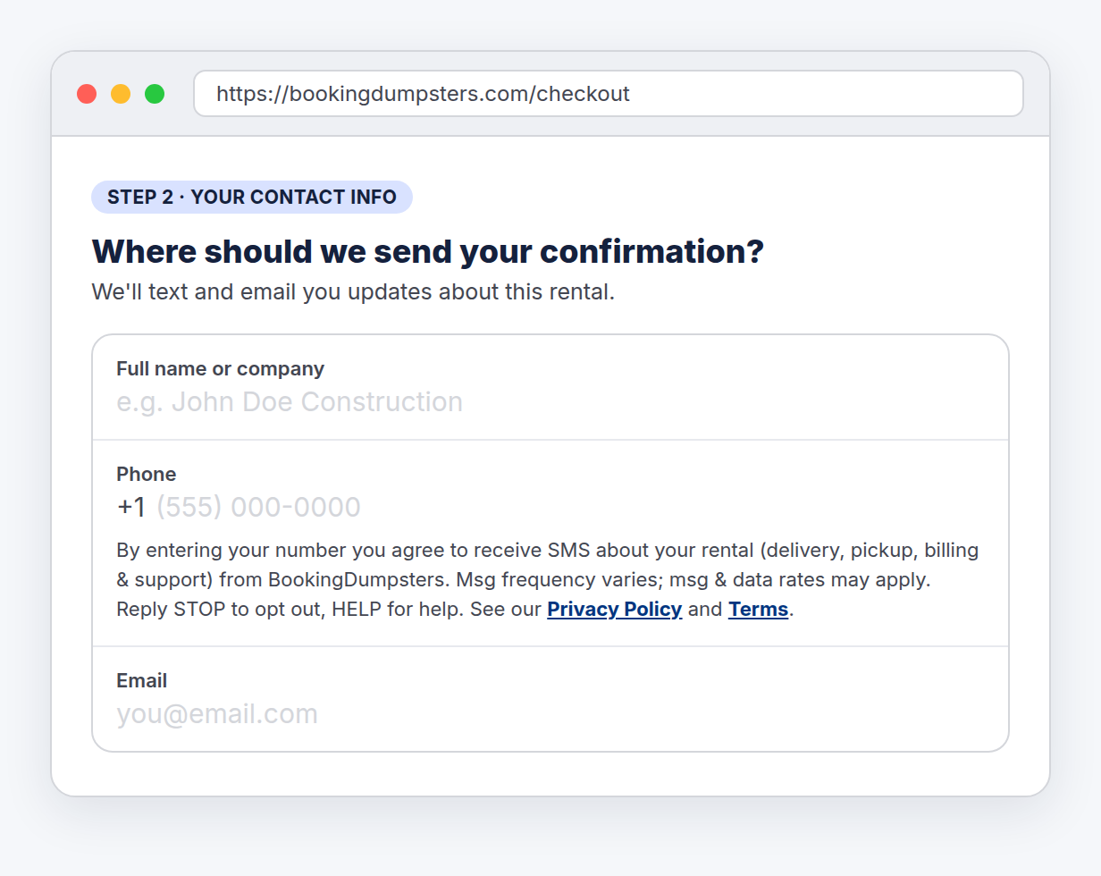Click the confirmation question heading
Screen dimensions: 1101x876
(427, 252)
